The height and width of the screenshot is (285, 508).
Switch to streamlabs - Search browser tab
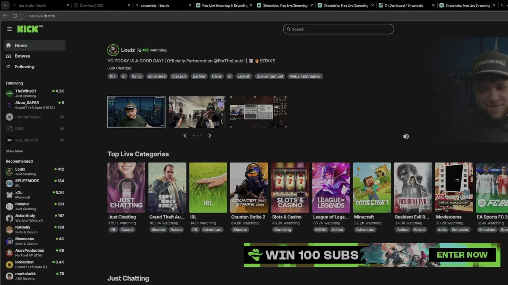[163, 6]
